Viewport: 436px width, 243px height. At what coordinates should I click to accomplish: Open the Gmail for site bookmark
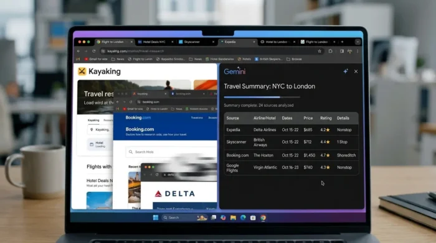pos(96,59)
